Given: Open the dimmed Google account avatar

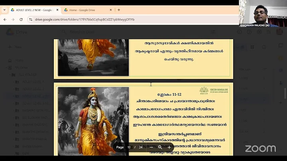Looking at the screenshot, I should 279,32.
